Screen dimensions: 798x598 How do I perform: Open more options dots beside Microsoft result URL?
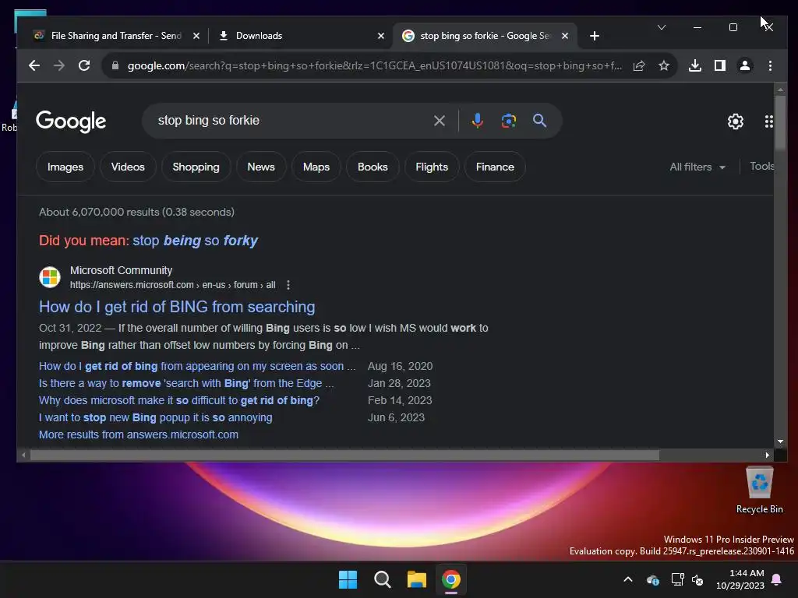pyautogui.click(x=288, y=285)
